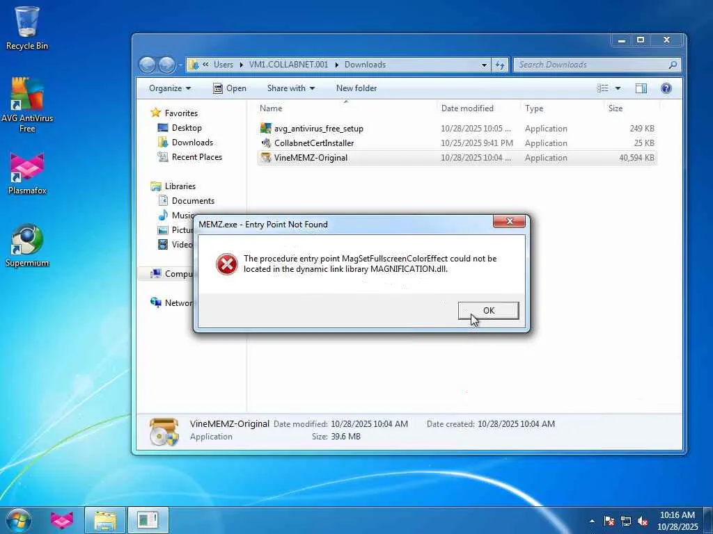713x534 pixels.
Task: Select Favorites in navigation pane
Action: pos(181,113)
